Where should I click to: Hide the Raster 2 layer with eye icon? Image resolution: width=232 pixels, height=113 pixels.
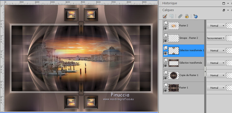pyautogui.click(x=165, y=29)
